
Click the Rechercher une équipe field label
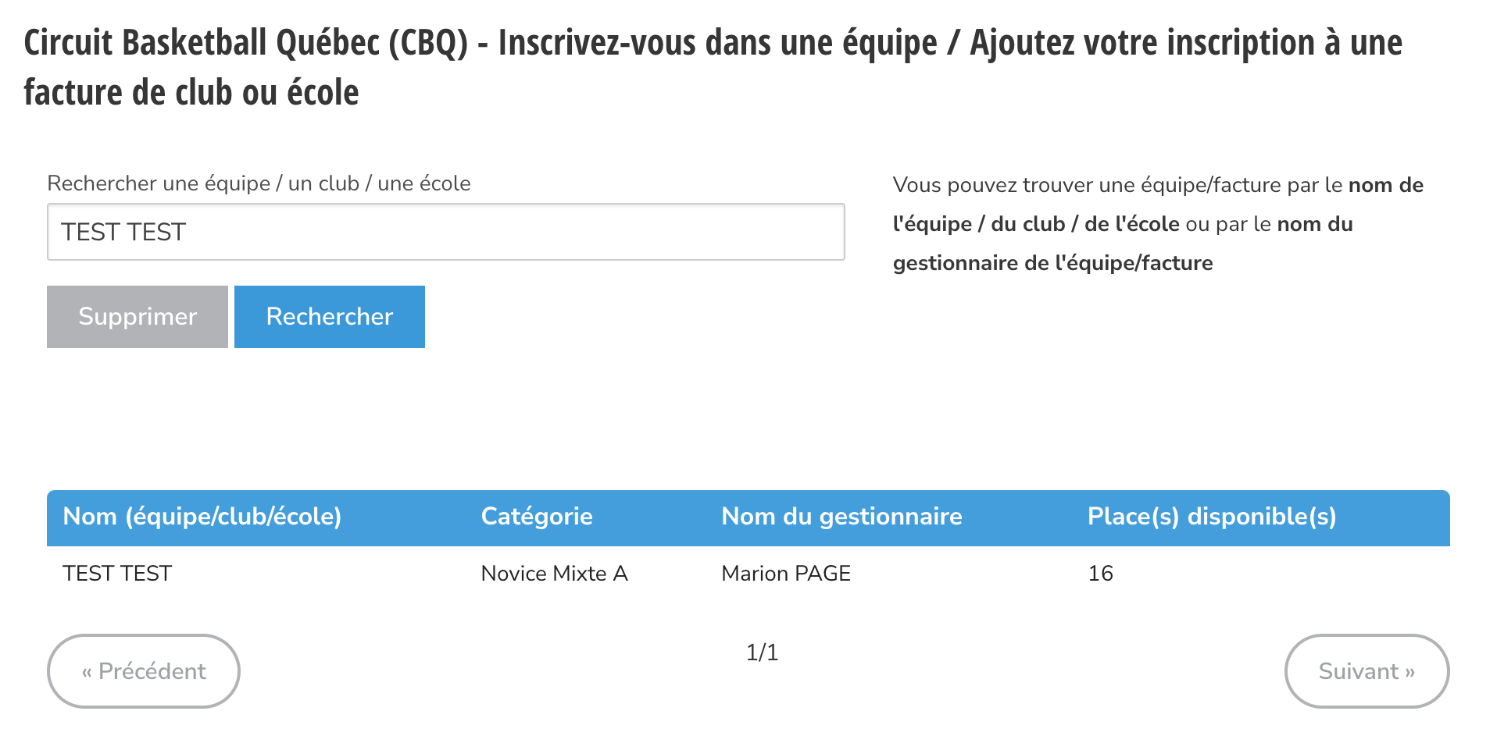(x=259, y=183)
